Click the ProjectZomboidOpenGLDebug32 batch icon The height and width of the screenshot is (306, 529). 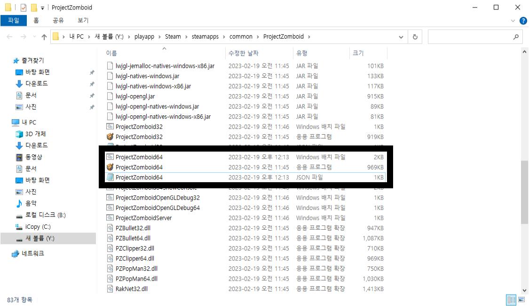coord(110,198)
